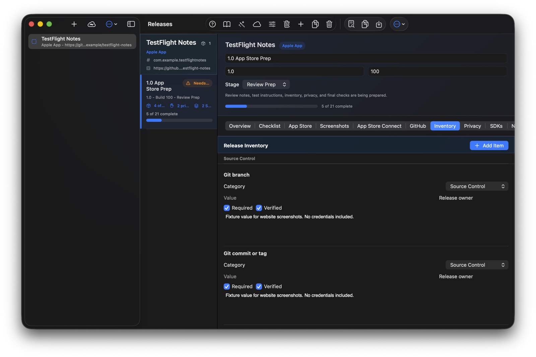Switch to the Privacy tab

[x=472, y=126]
